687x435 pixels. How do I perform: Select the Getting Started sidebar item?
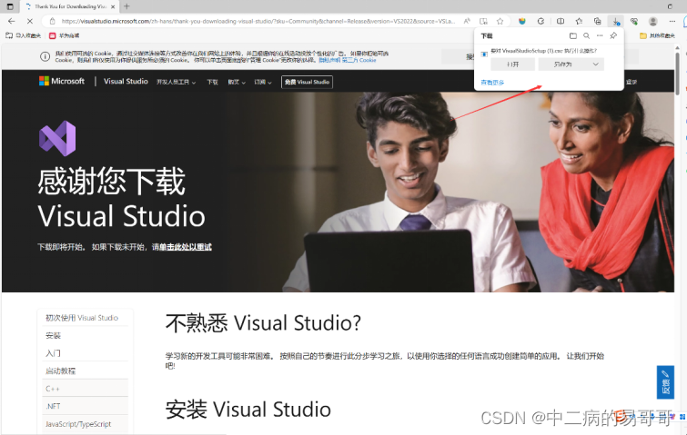[x=54, y=353]
